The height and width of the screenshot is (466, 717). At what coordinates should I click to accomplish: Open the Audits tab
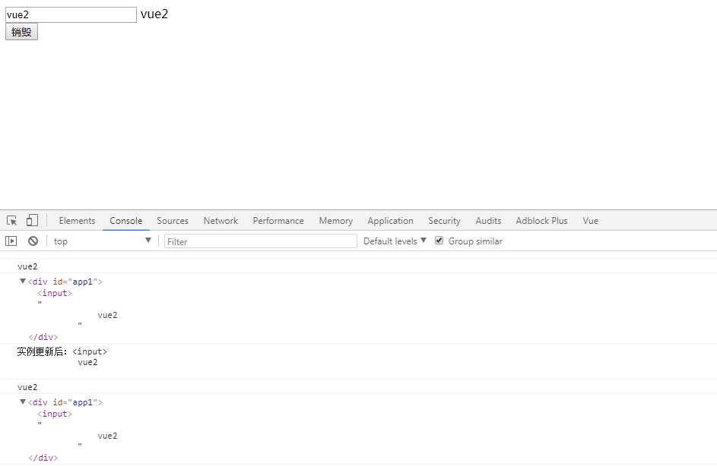488,221
